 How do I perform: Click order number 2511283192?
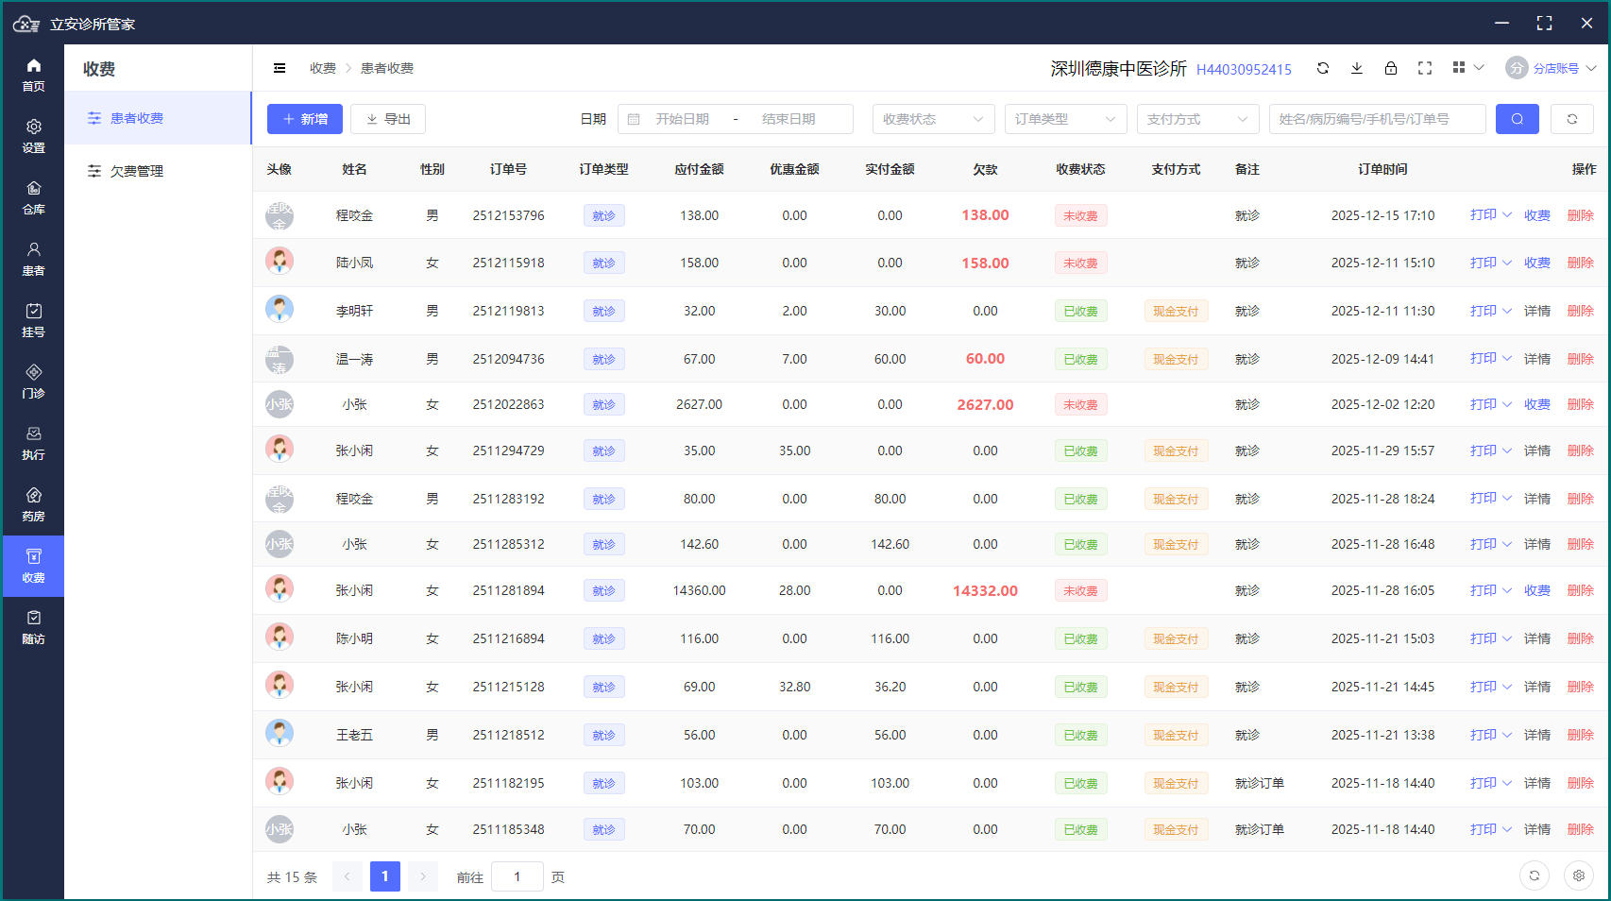[x=509, y=499]
